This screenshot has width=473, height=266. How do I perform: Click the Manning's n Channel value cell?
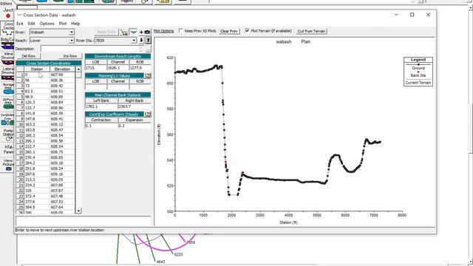[x=118, y=87]
